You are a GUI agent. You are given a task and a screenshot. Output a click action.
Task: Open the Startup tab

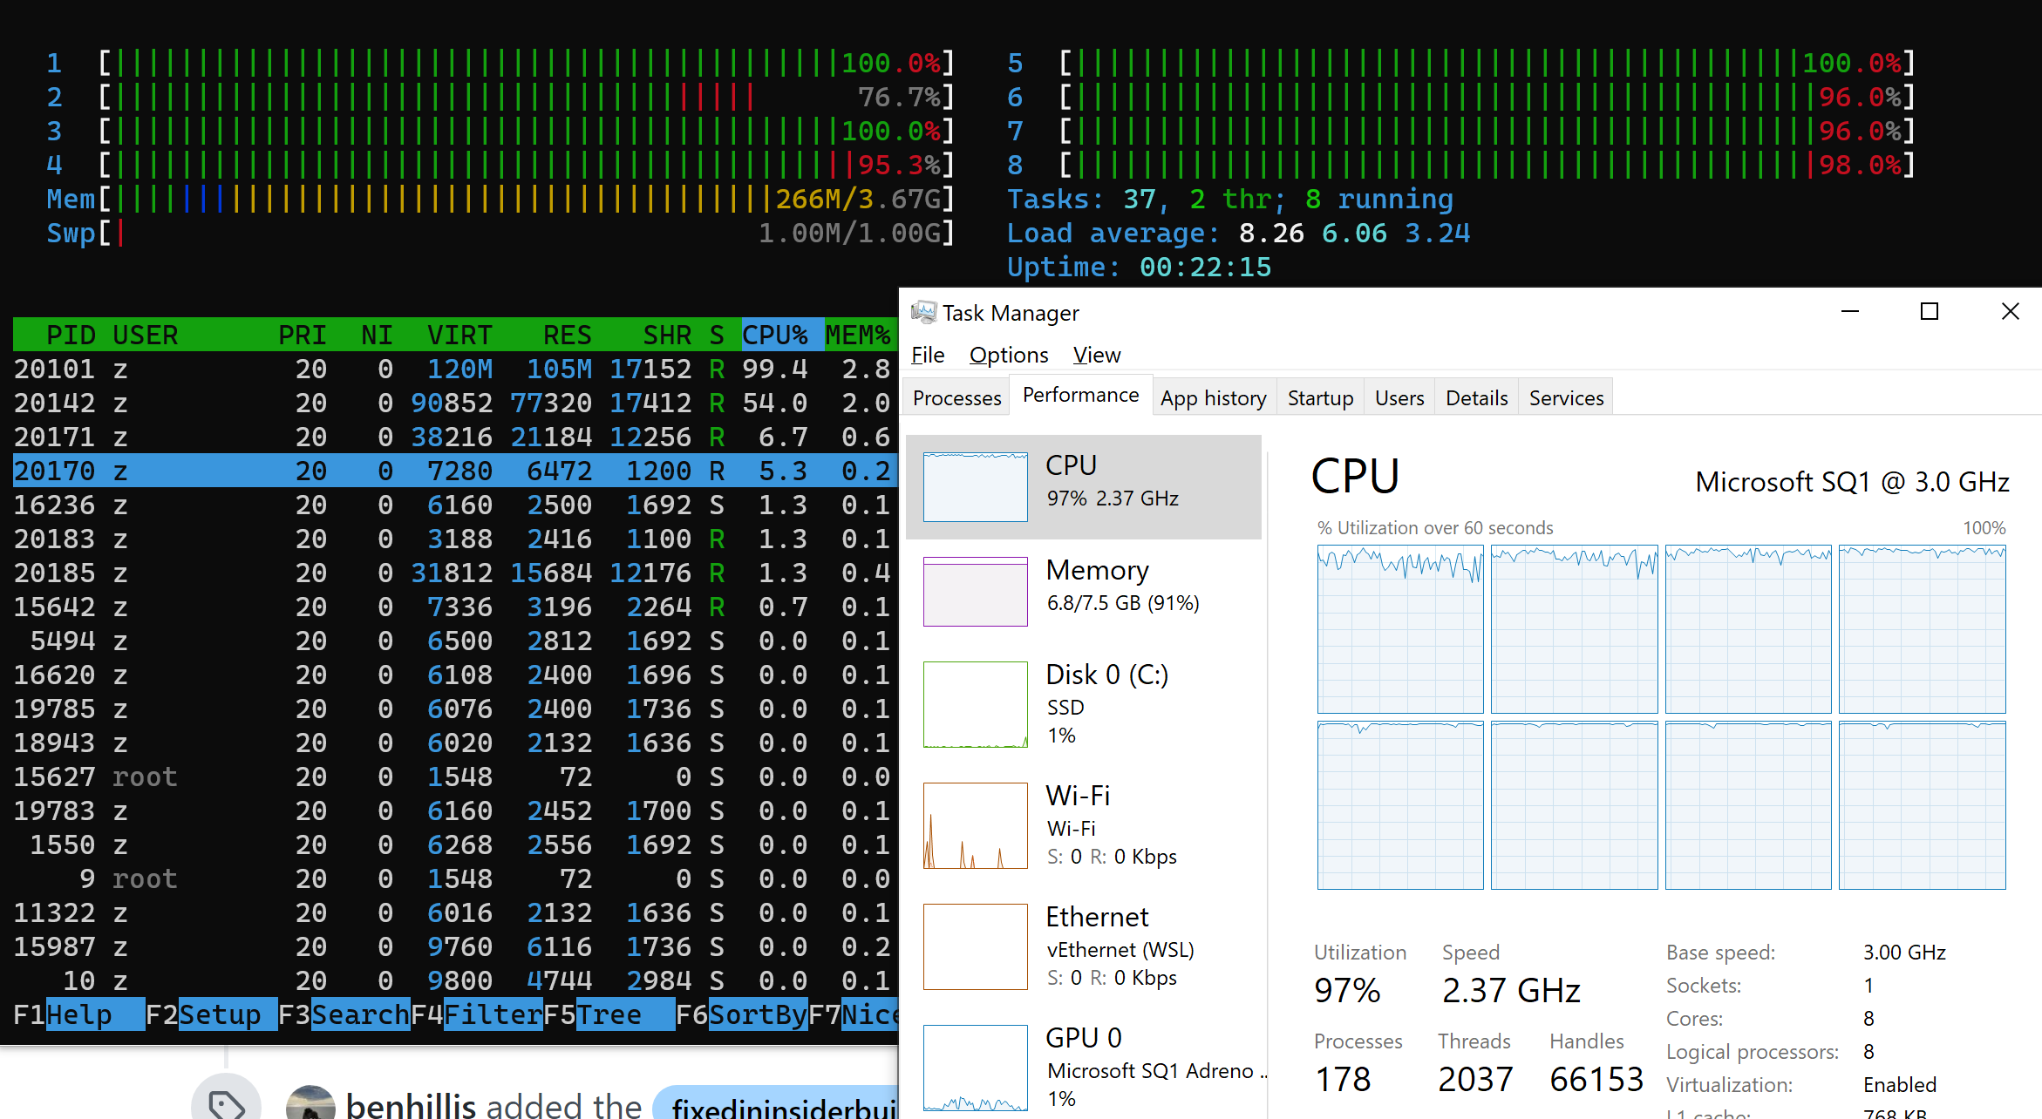[1319, 397]
